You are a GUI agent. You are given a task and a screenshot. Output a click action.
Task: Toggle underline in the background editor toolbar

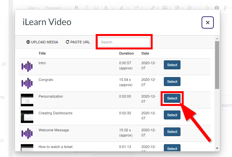tap(96, 8)
